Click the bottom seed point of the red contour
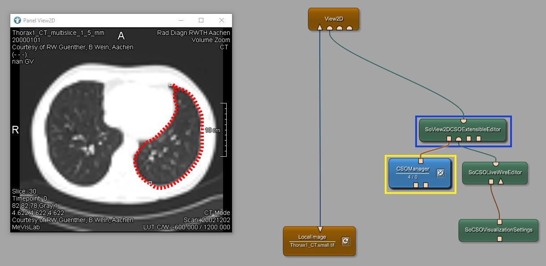 coord(150,183)
